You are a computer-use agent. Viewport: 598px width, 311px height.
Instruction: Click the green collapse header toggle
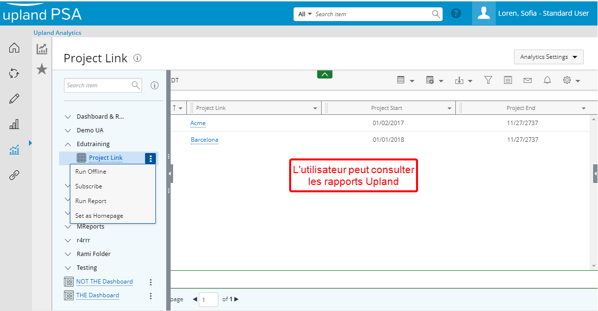(325, 74)
